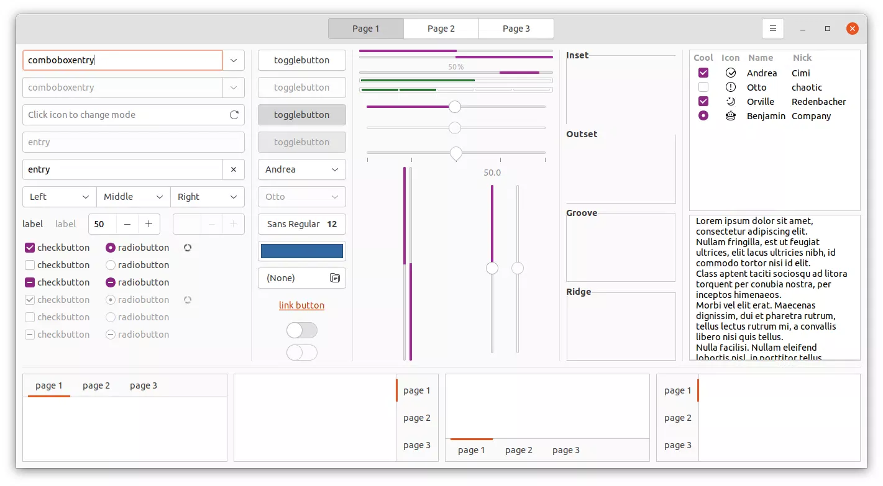Select page 2 in the left-side-tabs notebook

[678, 418]
